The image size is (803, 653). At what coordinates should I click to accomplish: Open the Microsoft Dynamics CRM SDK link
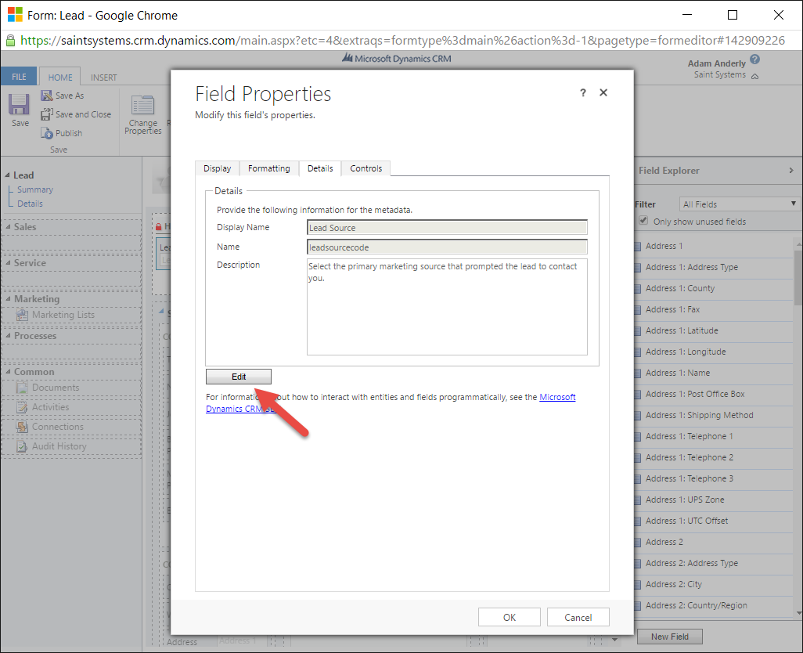(556, 398)
